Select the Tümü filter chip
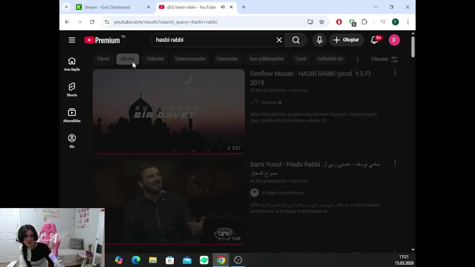Viewport: 475px width, 267px height. pos(103,59)
